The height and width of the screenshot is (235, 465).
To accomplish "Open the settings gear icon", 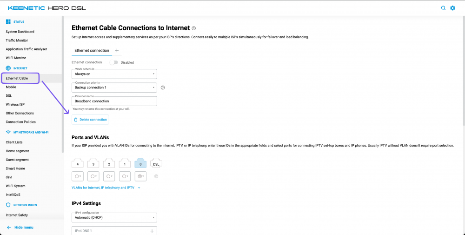I will [x=452, y=8].
